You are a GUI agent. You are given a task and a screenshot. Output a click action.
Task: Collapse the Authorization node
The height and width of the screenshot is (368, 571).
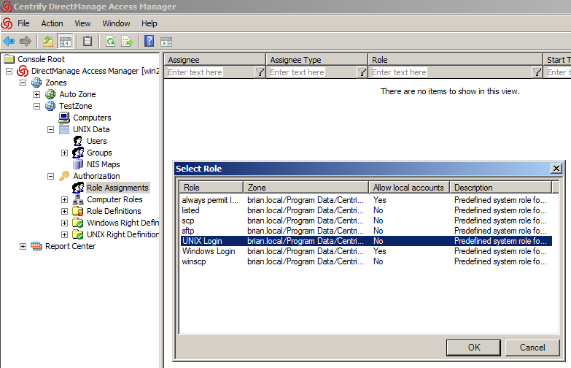click(50, 176)
